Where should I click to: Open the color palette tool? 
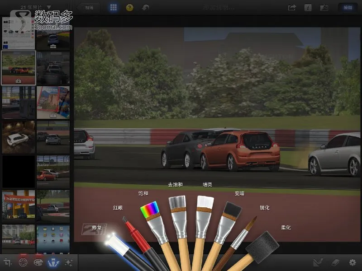[38, 262]
